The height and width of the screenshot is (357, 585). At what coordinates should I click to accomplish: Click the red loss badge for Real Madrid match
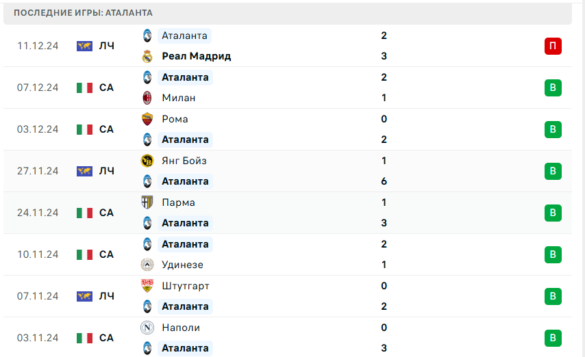click(x=553, y=46)
